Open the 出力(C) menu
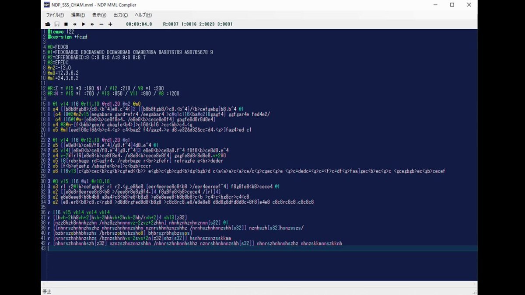Image resolution: width=525 pixels, height=295 pixels. click(x=120, y=15)
